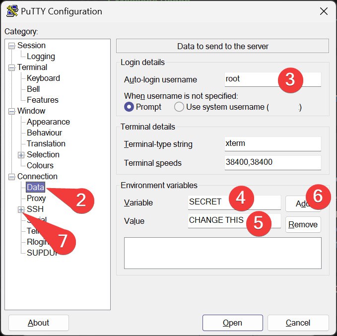
Task: Expand the Selection tree node
Action: pyautogui.click(x=21, y=155)
